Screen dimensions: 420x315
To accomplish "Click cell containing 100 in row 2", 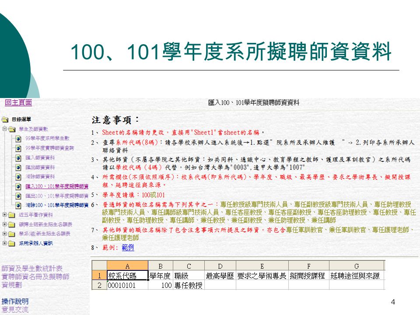I will 161,285.
